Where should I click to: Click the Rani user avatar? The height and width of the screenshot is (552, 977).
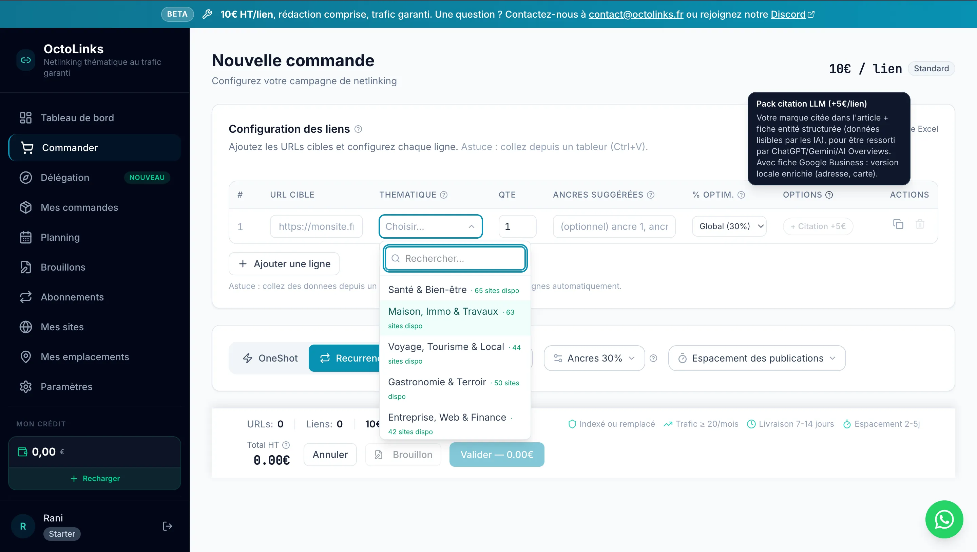(x=23, y=526)
